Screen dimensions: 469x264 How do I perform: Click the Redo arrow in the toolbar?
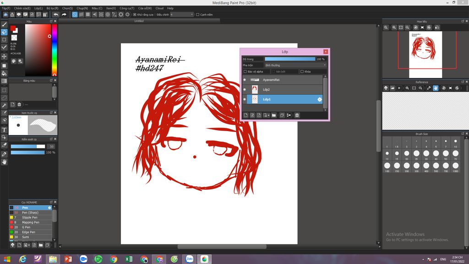point(64,14)
